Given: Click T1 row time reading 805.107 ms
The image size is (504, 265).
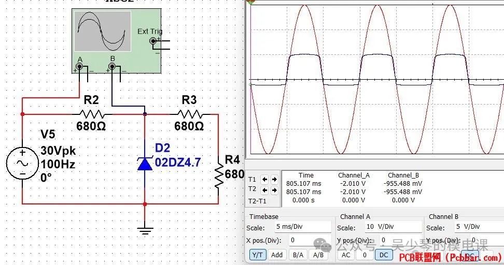Looking at the screenshot, I should click(x=304, y=184).
